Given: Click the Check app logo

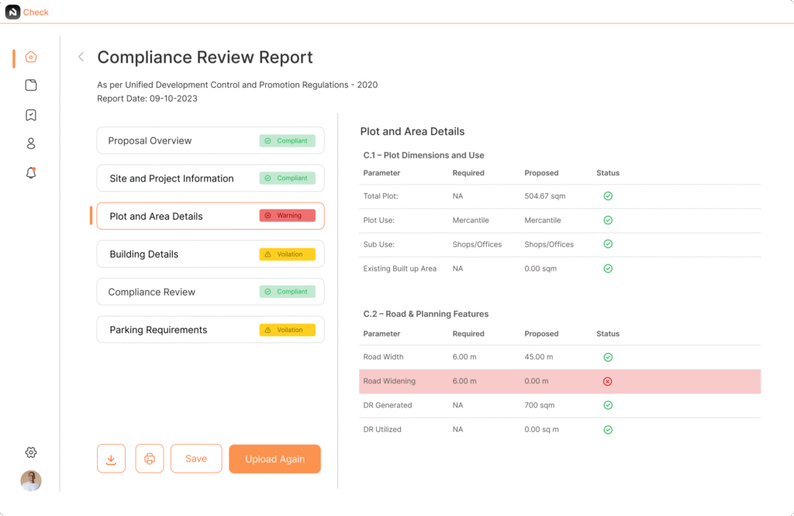Looking at the screenshot, I should click(x=13, y=12).
